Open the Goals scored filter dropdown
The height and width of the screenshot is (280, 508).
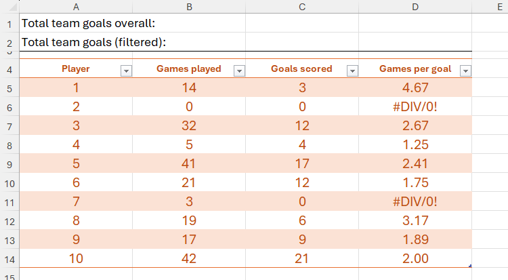pyautogui.click(x=352, y=71)
